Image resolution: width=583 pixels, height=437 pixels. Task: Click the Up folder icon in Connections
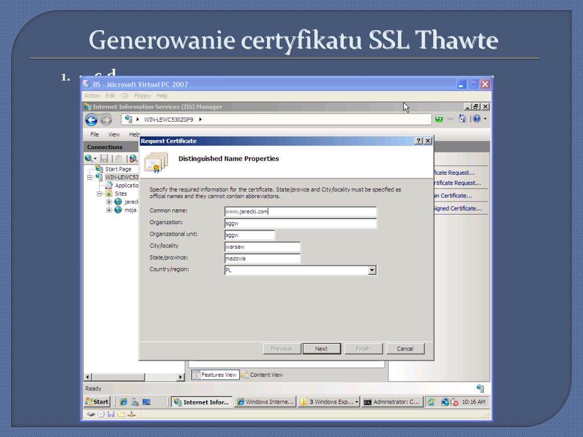tap(118, 159)
